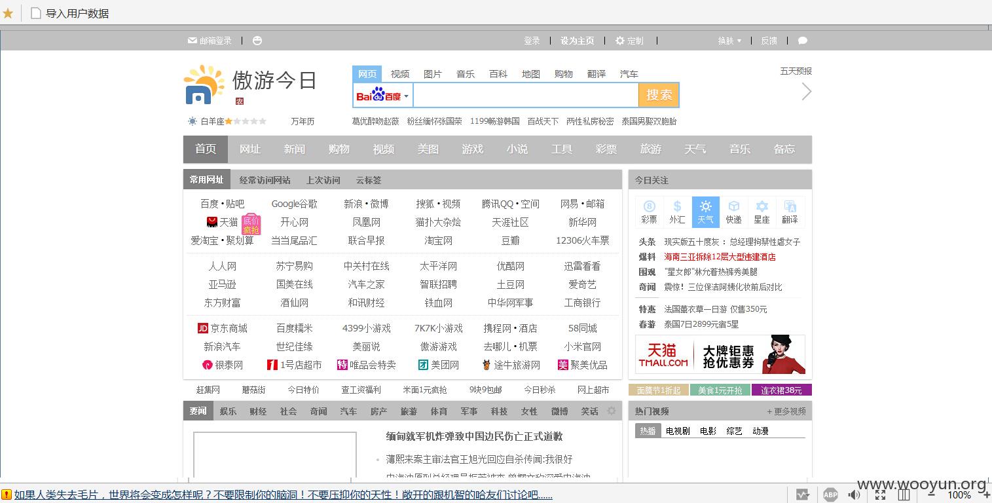The height and width of the screenshot is (503, 992).
Task: Open the 外汇 currency widget icon
Action: pyautogui.click(x=677, y=212)
